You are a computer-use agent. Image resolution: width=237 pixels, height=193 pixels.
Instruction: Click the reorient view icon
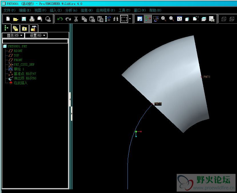coord(187,19)
